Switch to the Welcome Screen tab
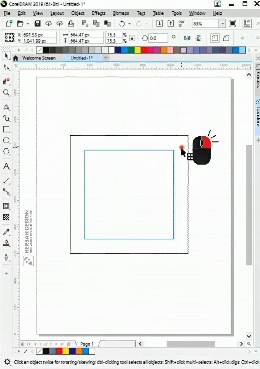 (x=39, y=58)
